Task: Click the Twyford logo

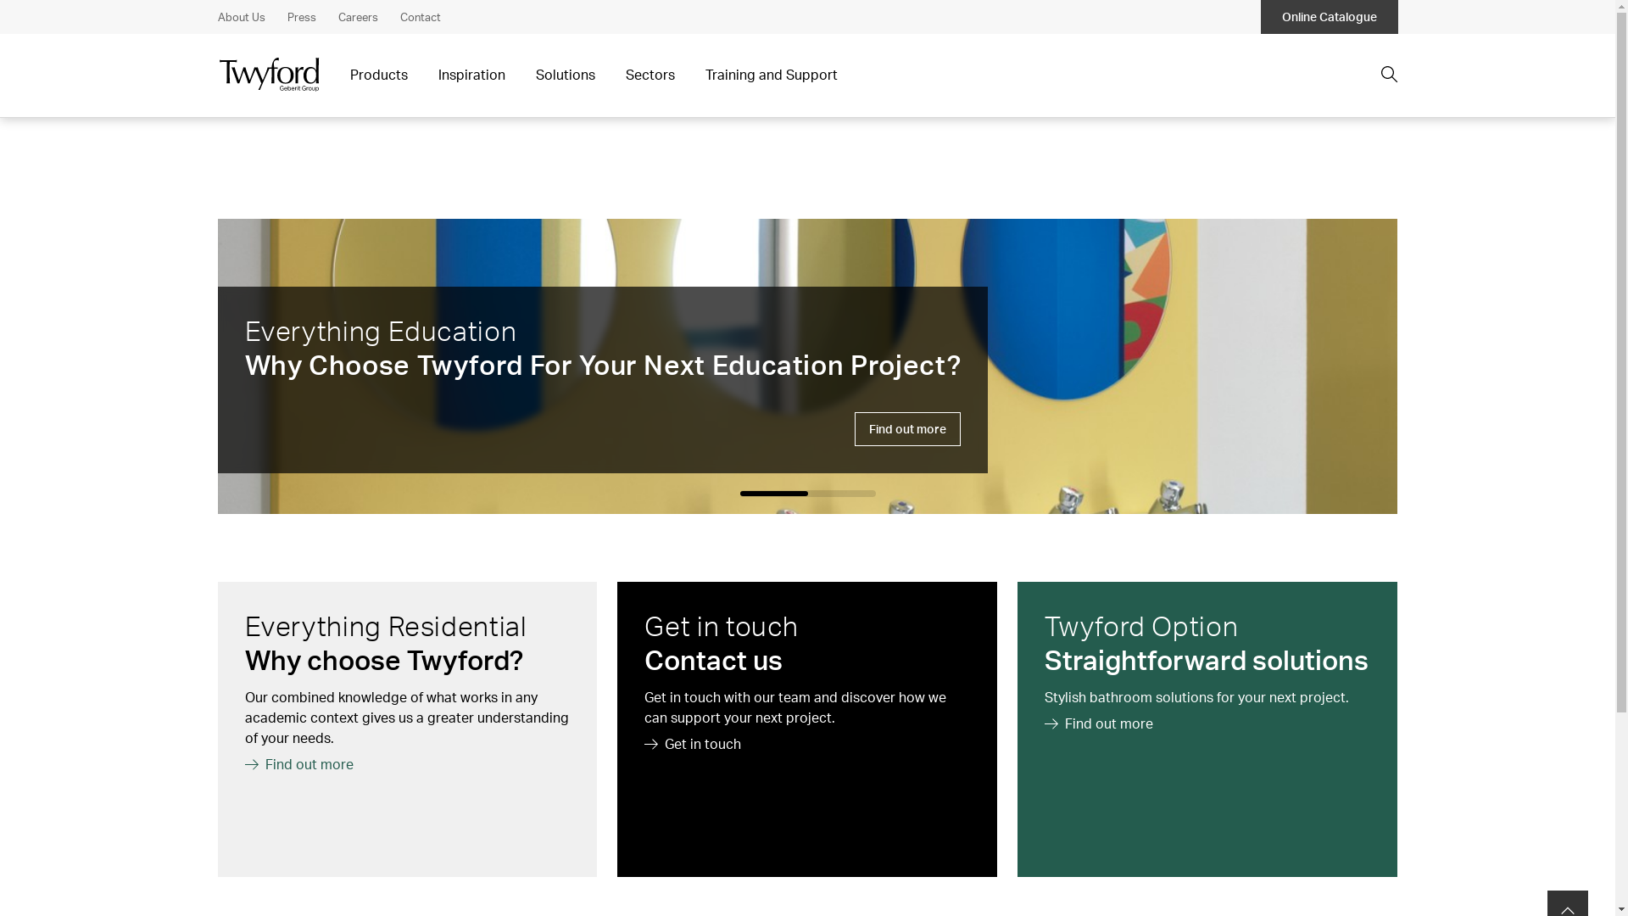Action: (x=269, y=75)
